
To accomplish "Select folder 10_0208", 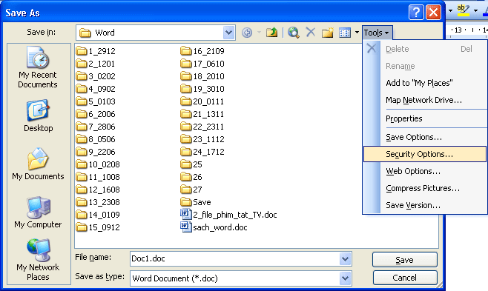I will (98, 164).
